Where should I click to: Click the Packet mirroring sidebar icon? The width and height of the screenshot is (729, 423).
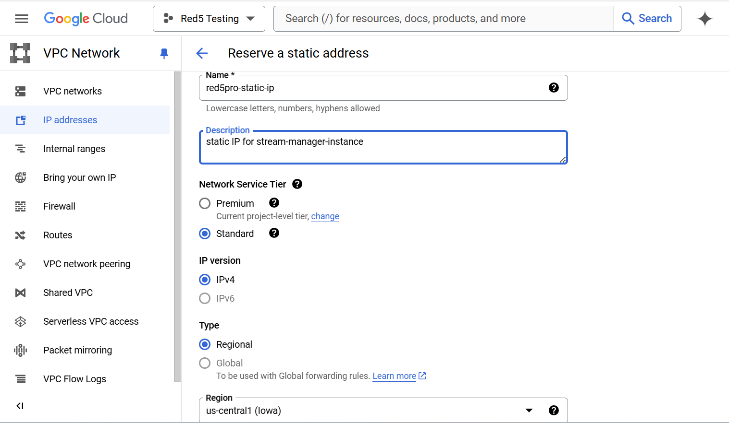pyautogui.click(x=20, y=350)
